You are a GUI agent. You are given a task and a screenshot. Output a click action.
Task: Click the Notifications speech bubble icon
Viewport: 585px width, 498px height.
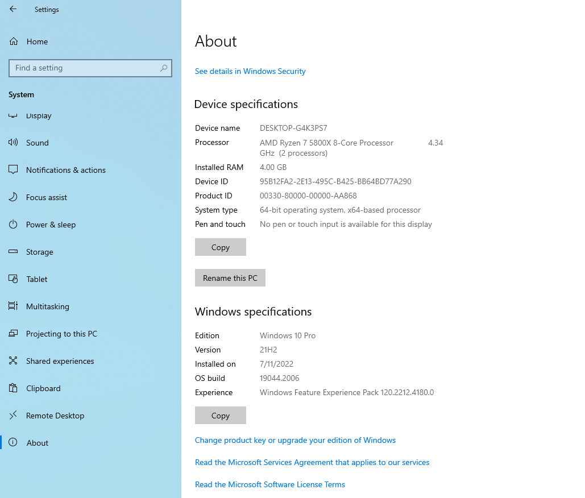pyautogui.click(x=13, y=170)
